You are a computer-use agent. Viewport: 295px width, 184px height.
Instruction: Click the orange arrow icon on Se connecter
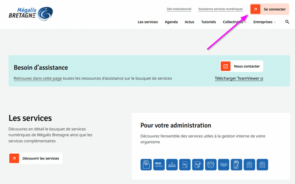click(255, 9)
